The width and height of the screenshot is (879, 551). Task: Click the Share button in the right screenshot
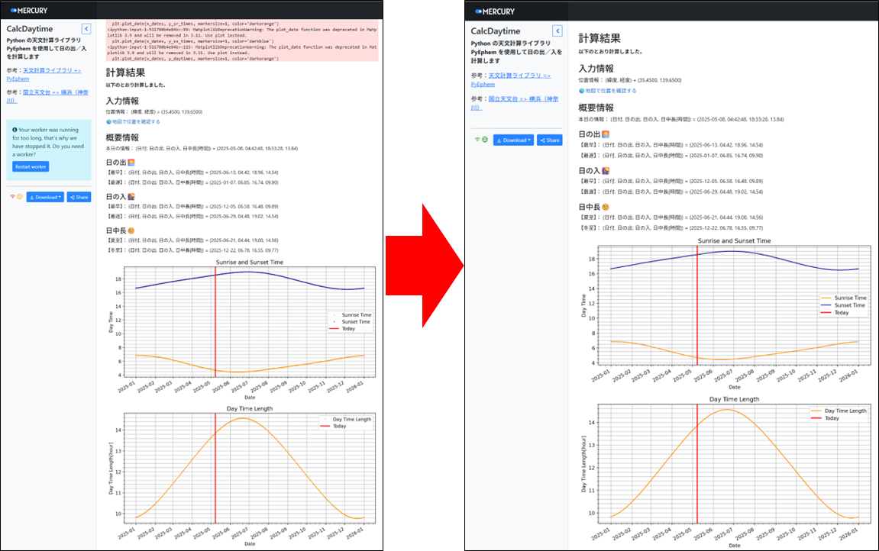click(550, 140)
